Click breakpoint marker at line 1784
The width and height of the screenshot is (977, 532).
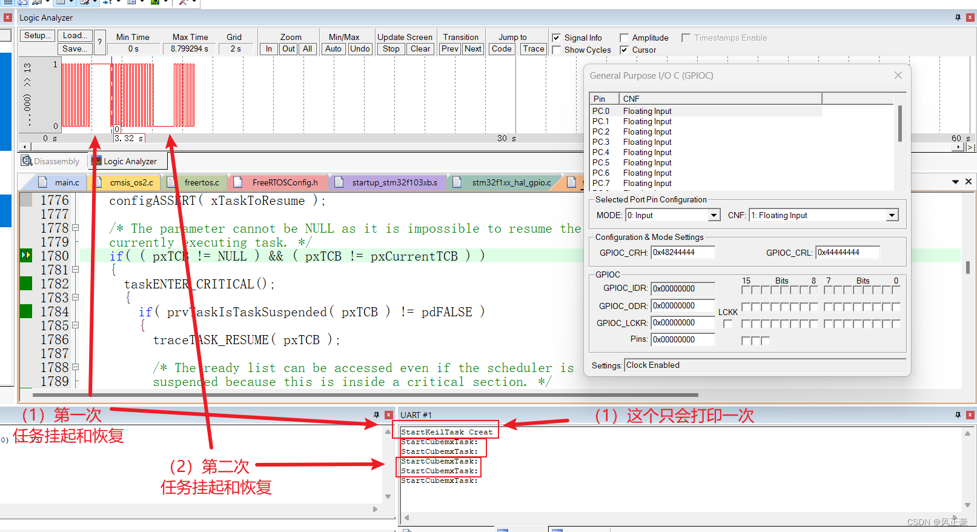click(26, 311)
